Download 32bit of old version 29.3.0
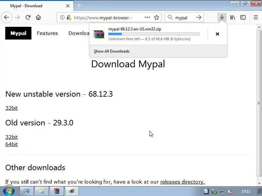 (x=11, y=137)
